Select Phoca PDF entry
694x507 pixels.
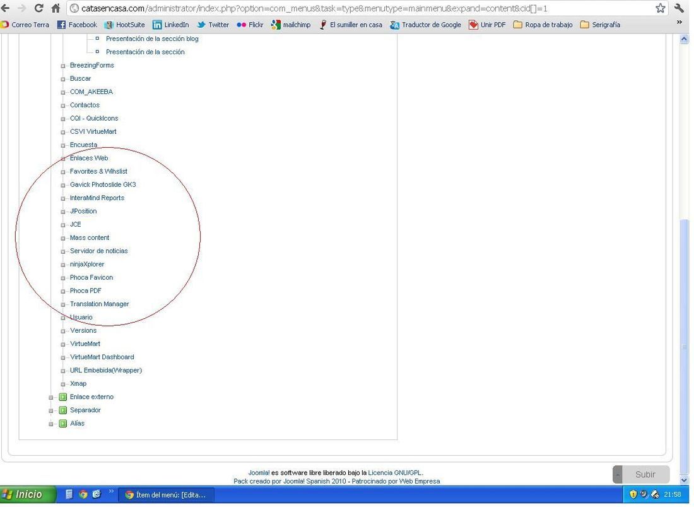85,291
